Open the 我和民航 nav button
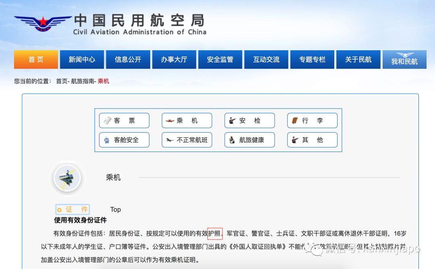435x269 pixels. pos(404,60)
